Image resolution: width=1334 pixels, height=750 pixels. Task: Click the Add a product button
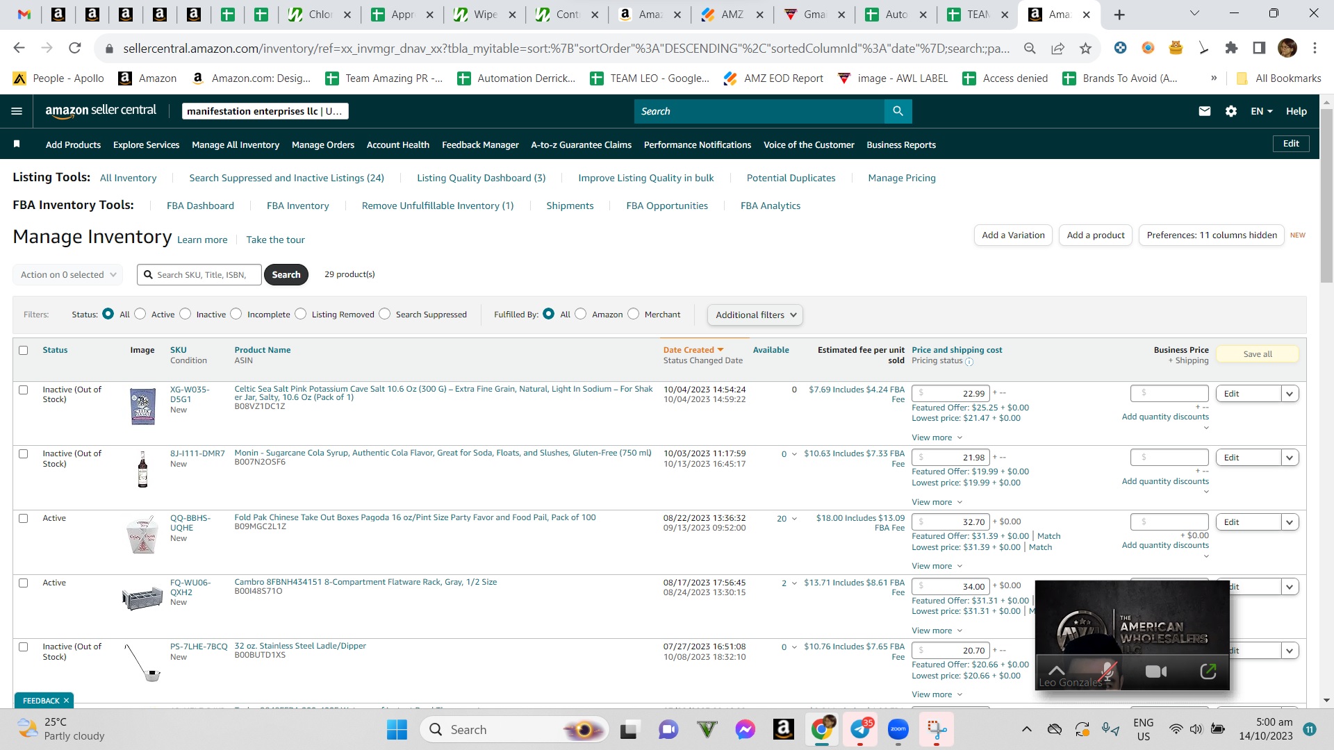[x=1096, y=235]
